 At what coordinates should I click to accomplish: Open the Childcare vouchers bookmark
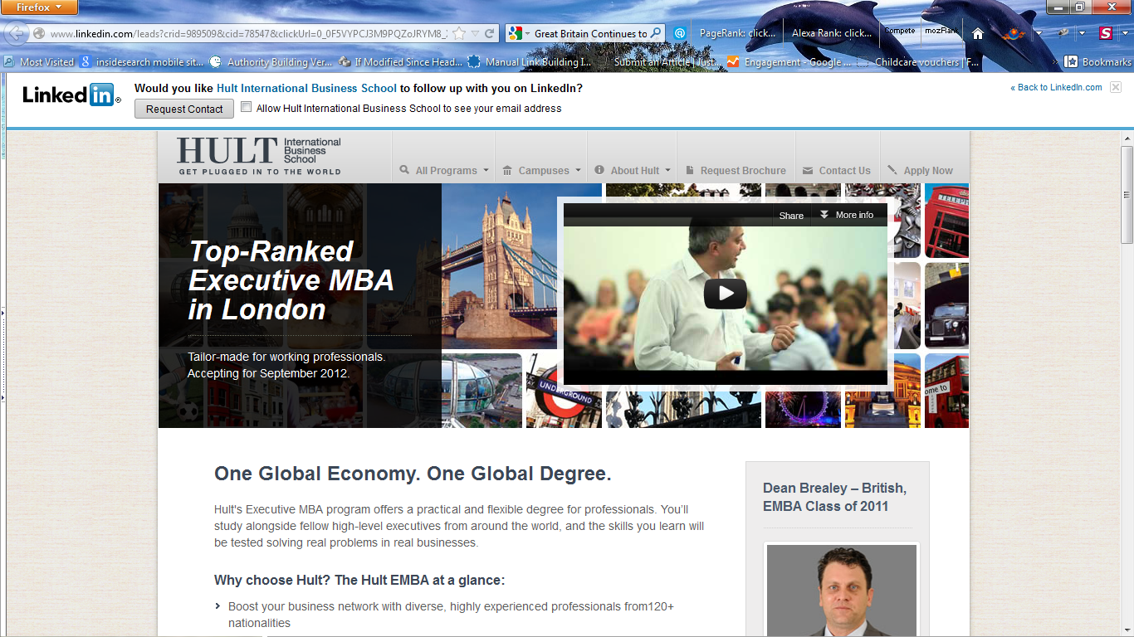[918, 61]
